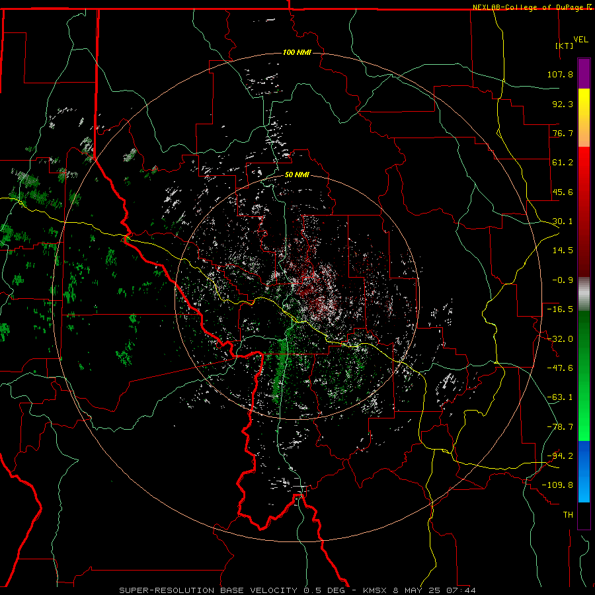
Task: Click the -47.6 velocity scale value
Action: 560,368
